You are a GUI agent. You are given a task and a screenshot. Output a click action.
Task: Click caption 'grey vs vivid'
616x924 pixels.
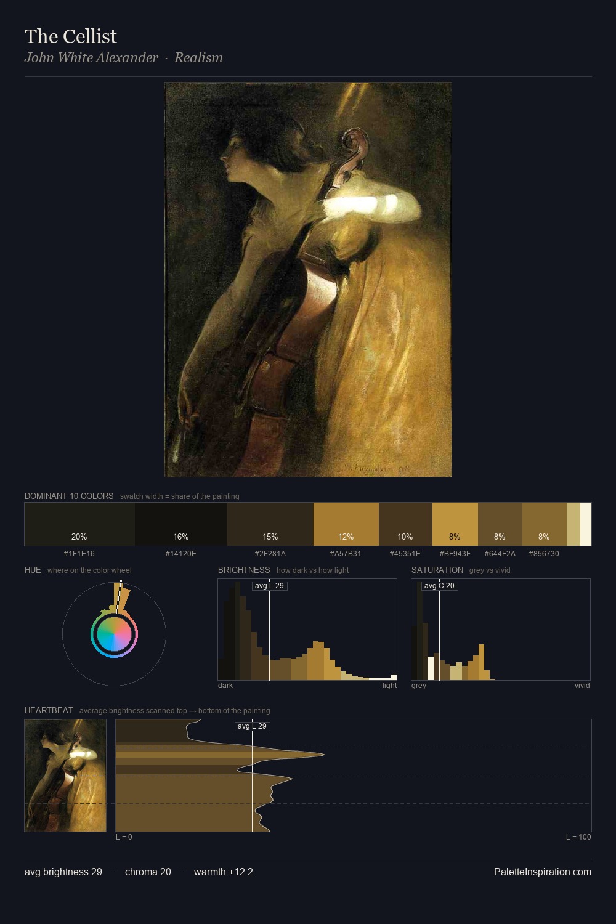(490, 570)
